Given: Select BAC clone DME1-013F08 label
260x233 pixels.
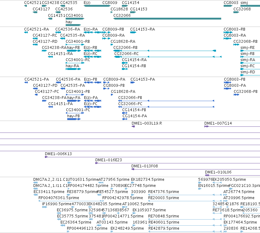Looking at the screenshot, I should (145, 166).
